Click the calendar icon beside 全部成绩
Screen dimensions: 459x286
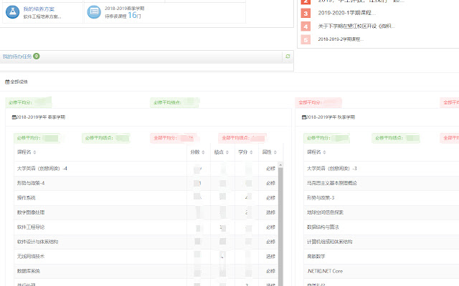(x=7, y=82)
